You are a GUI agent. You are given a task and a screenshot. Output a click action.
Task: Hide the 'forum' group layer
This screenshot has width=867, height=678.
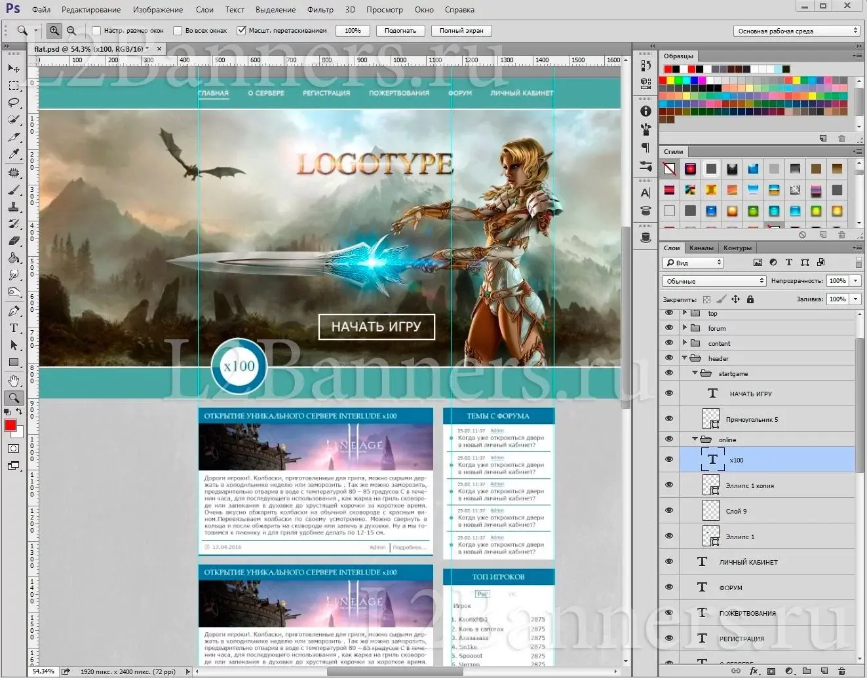[669, 328]
